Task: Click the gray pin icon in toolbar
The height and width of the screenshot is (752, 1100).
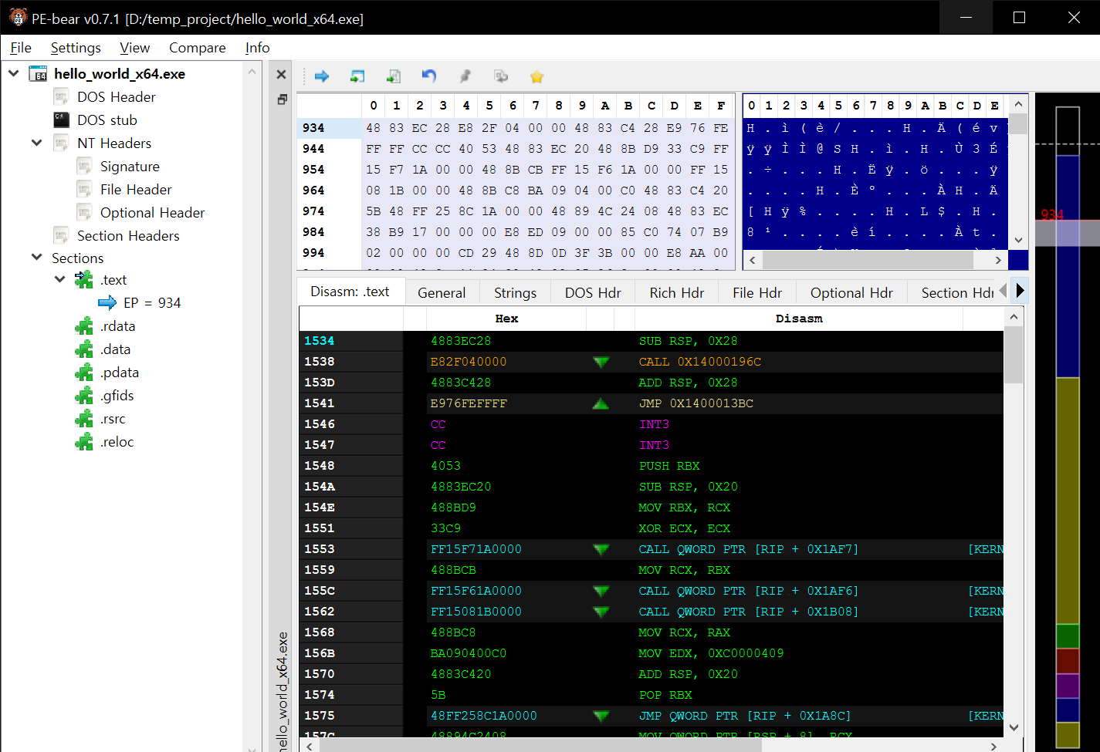Action: [465, 76]
